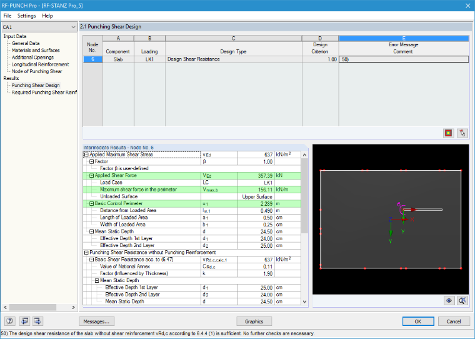Collapse Punching Shear Resistance without Reinforcement
Screen dimensions: 475x339
[86, 253]
